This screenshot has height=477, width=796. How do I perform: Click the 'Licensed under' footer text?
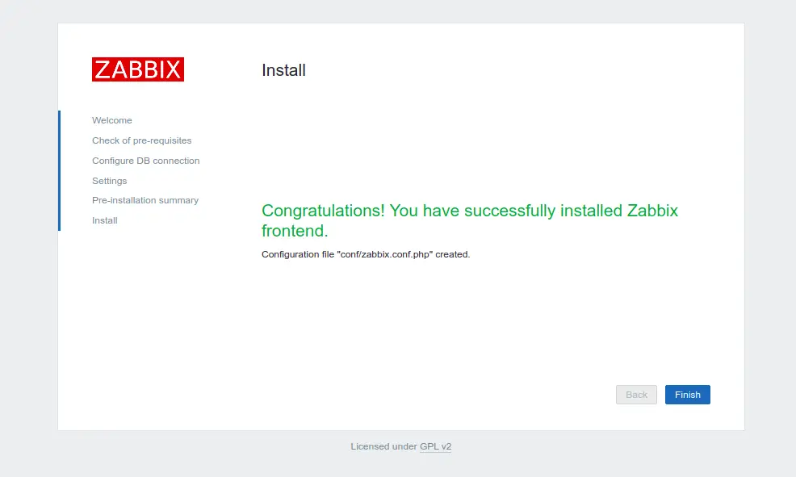pos(383,446)
